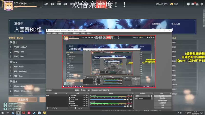Open source properties gear in Sources panel footer
205x115 pixels.
click(75, 108)
